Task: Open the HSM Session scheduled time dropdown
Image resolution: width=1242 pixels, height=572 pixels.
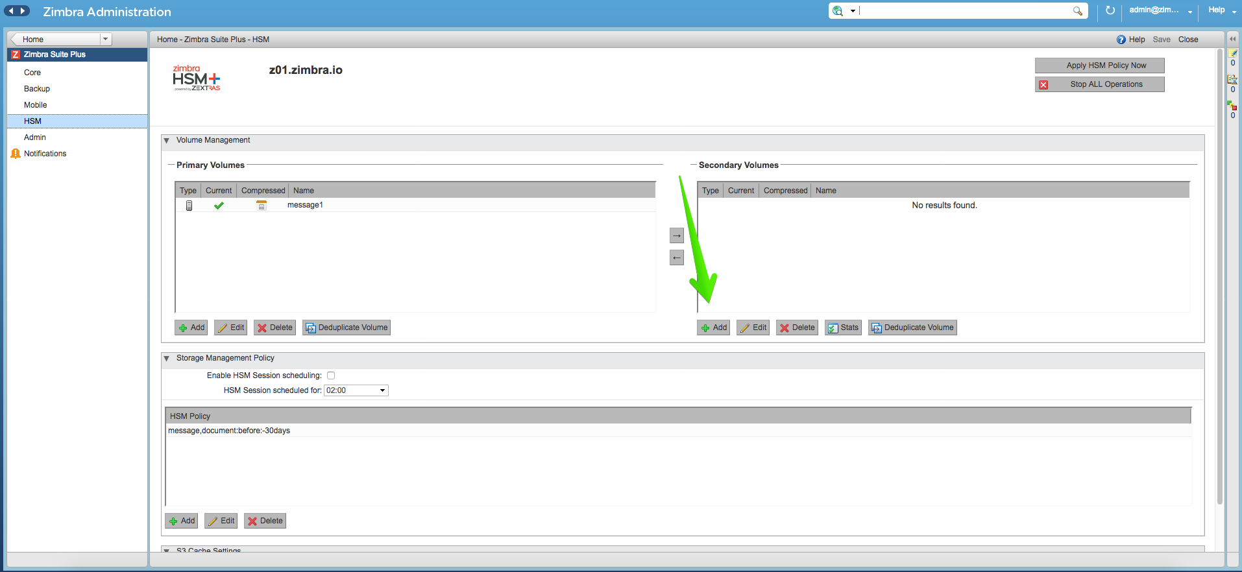Action: tap(356, 390)
